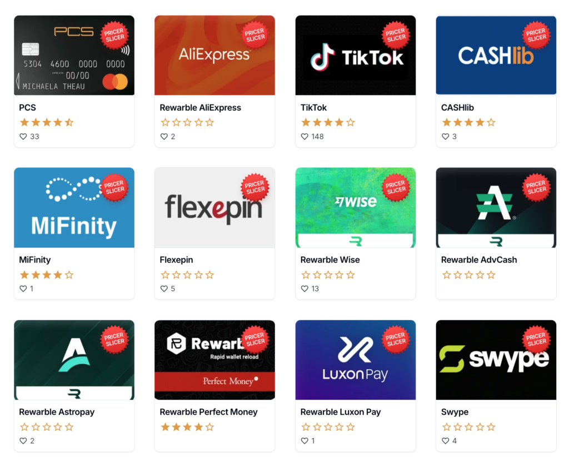Like Rewarble Wise using the heart icon
The height and width of the screenshot is (463, 569).
tap(305, 289)
